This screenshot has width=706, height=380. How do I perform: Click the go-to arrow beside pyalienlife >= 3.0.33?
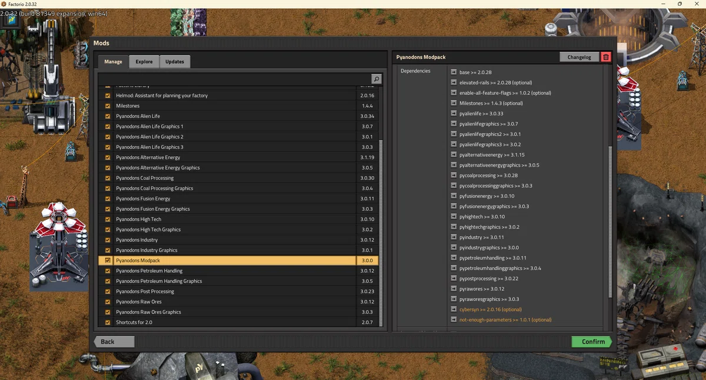coord(454,113)
